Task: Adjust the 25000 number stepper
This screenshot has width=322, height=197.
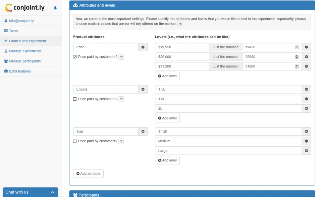Action: tap(297, 57)
